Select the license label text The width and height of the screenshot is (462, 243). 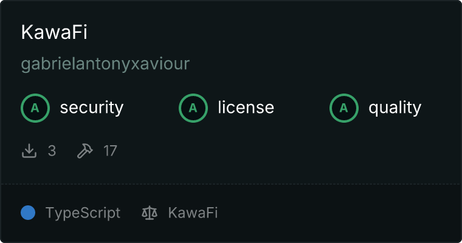point(246,107)
